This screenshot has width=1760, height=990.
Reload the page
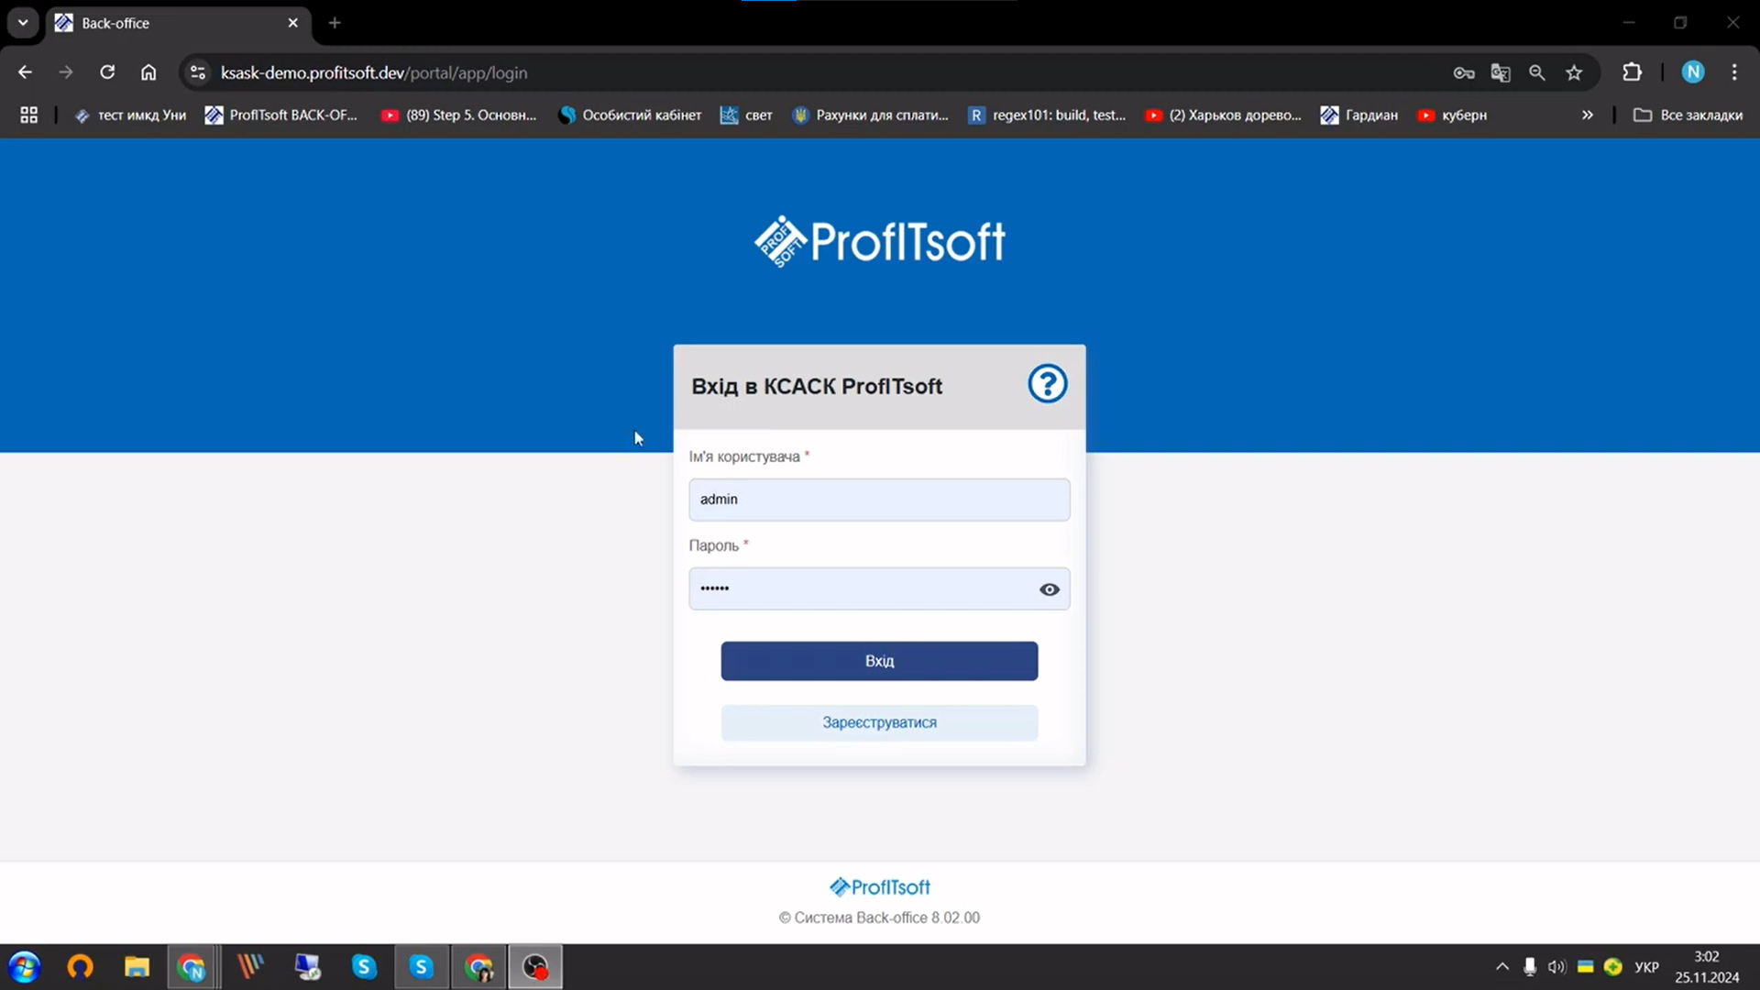click(107, 72)
